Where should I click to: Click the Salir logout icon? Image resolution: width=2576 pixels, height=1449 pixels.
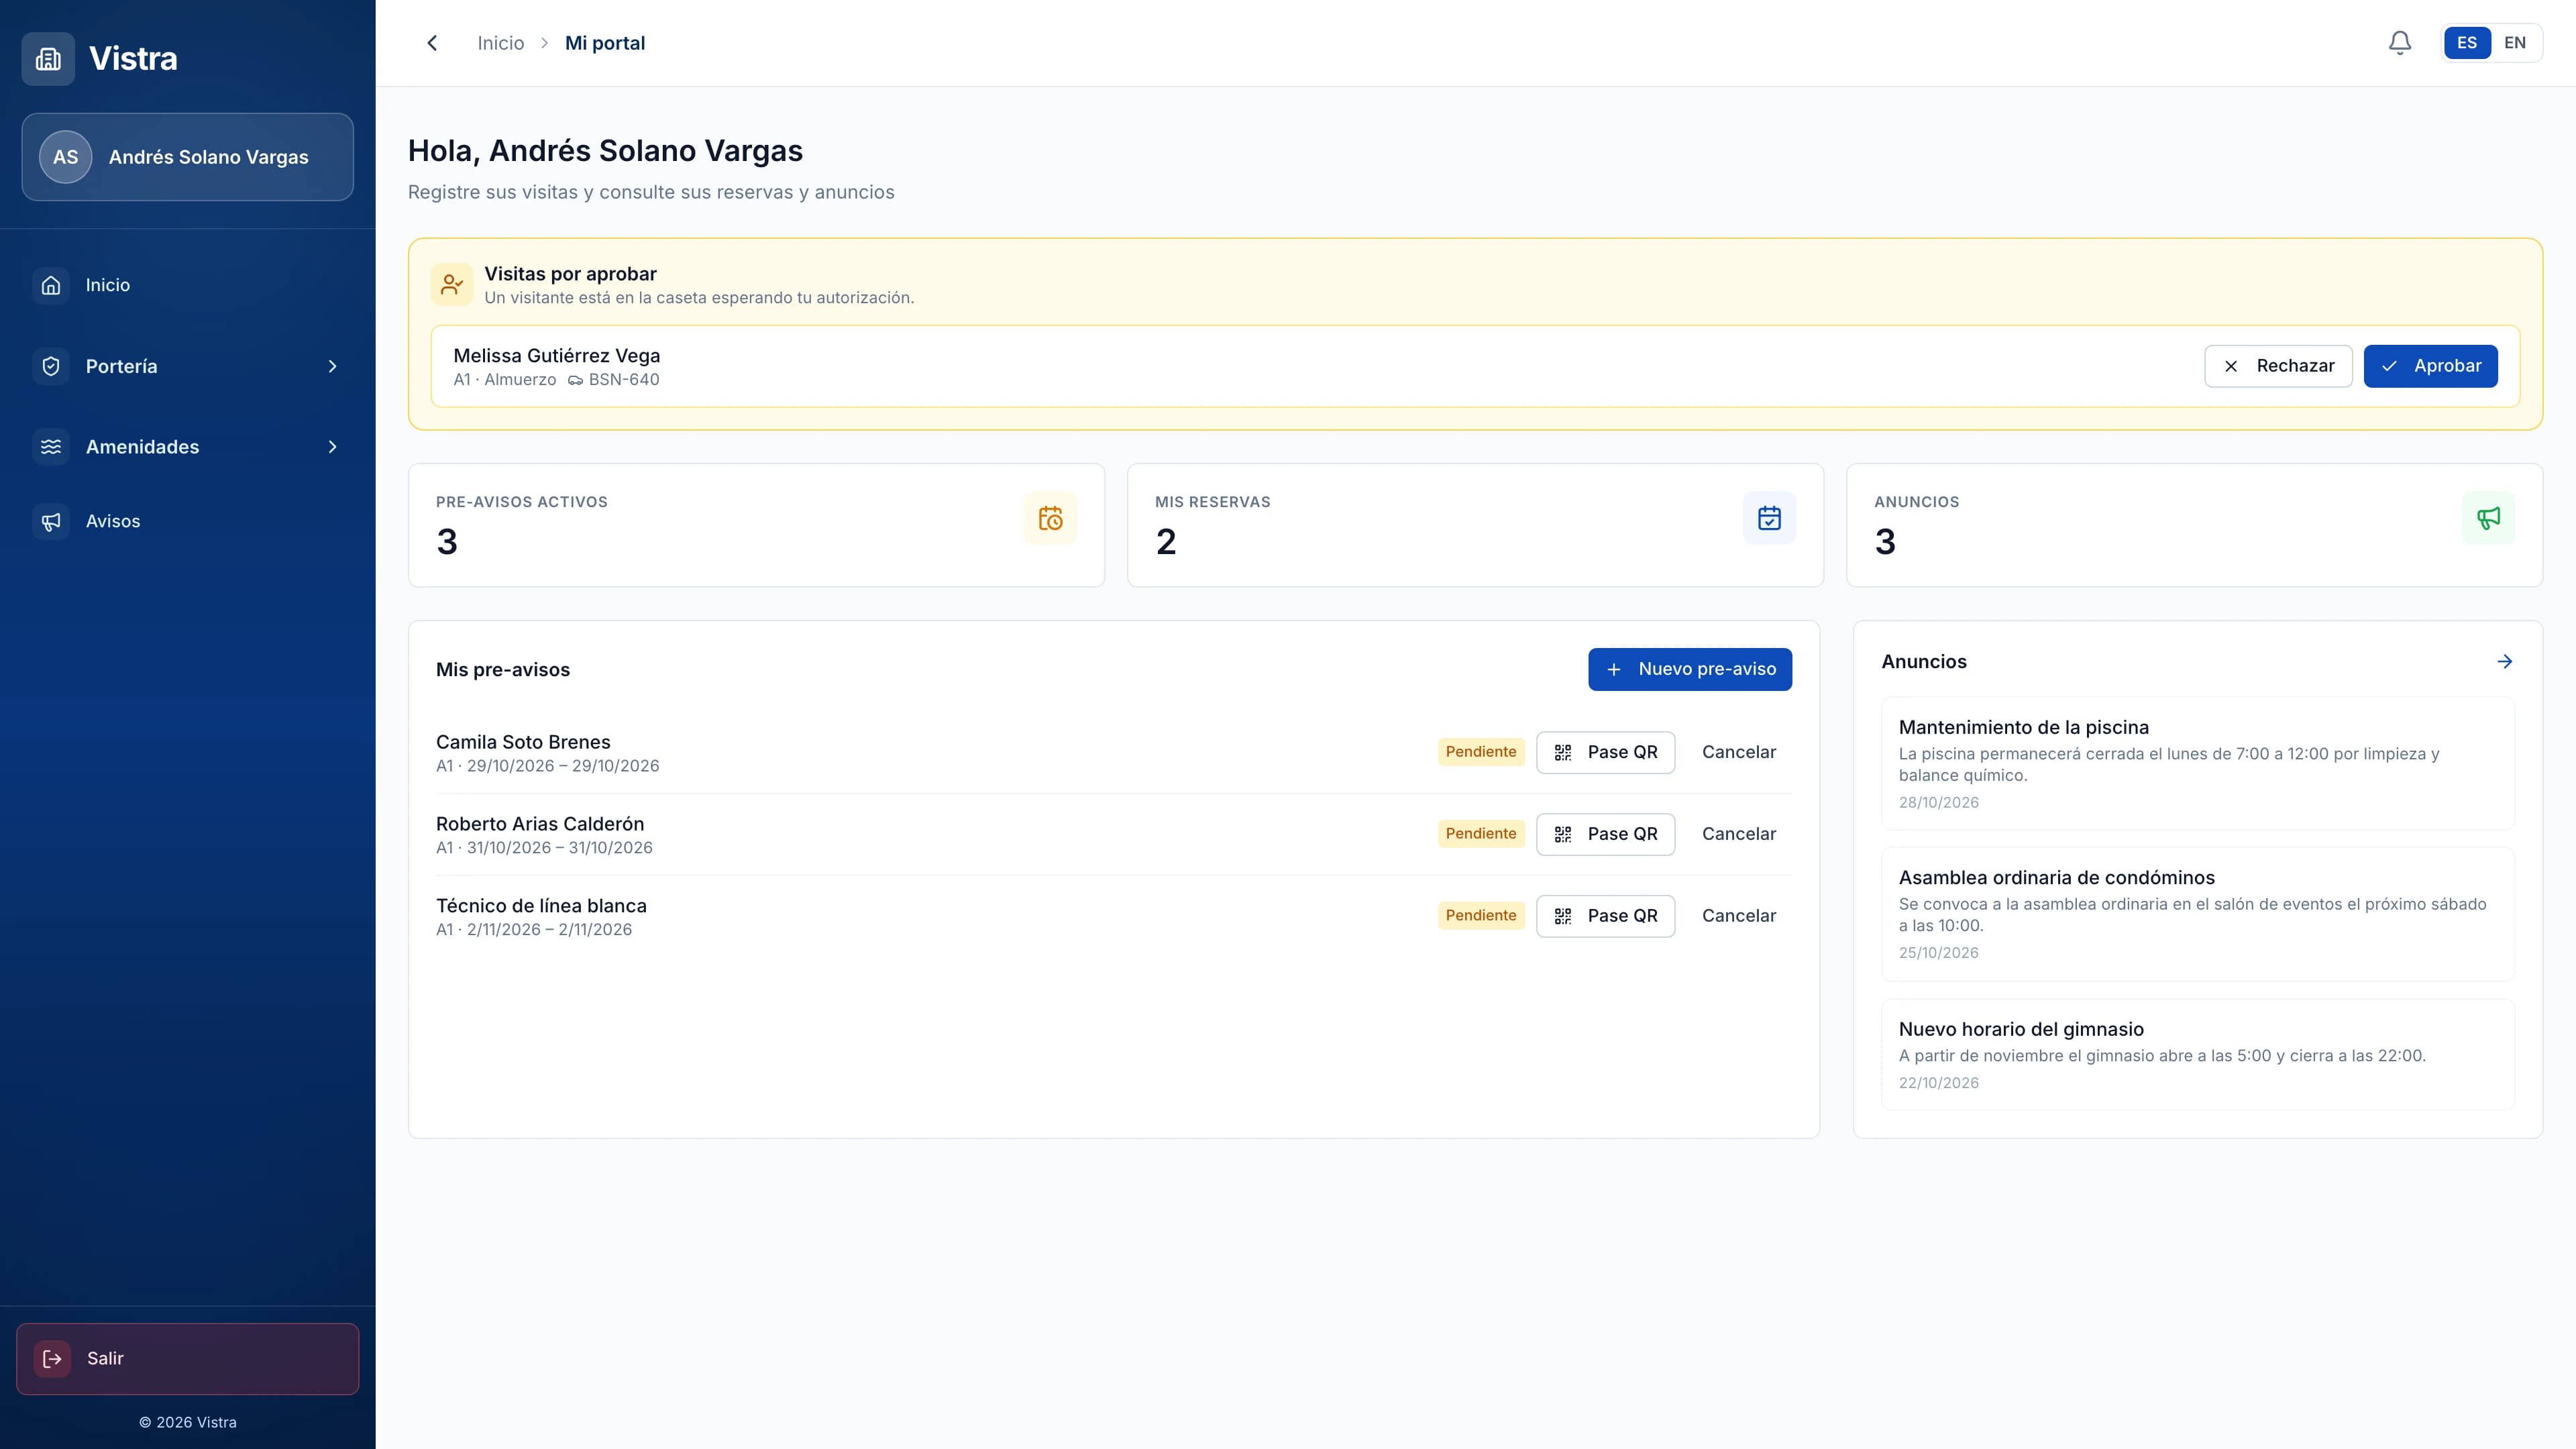click(x=52, y=1358)
